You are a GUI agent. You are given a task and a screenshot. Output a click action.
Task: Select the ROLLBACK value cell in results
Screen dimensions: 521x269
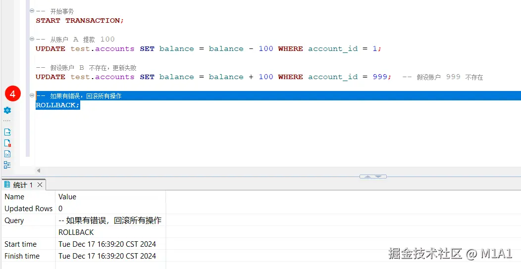110,232
